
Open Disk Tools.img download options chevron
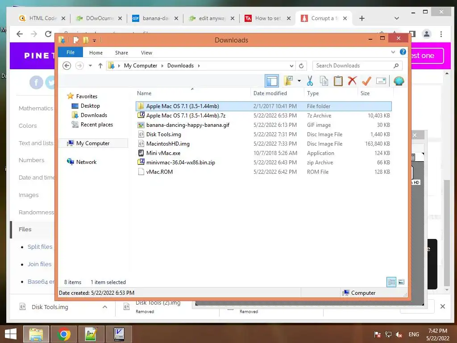[105, 307]
